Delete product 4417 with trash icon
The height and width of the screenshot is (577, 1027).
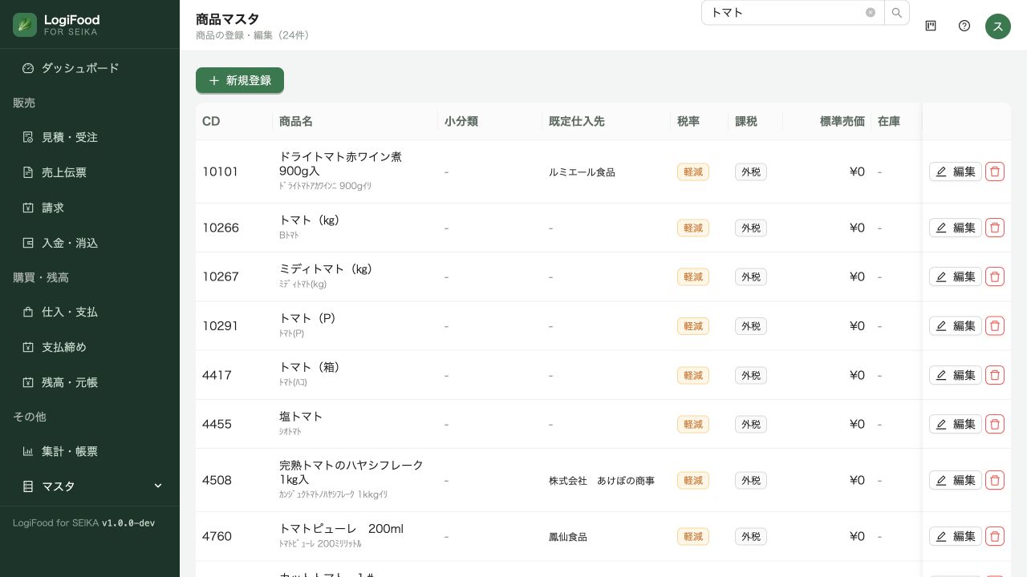pos(995,375)
